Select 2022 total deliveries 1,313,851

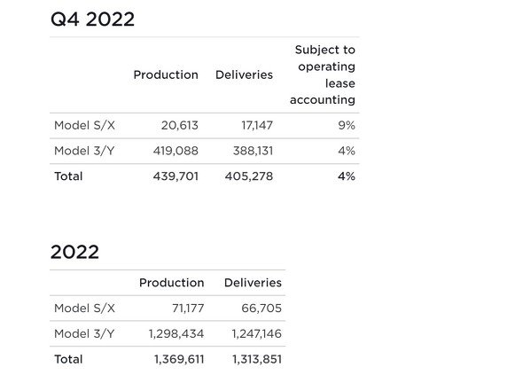pos(257,359)
